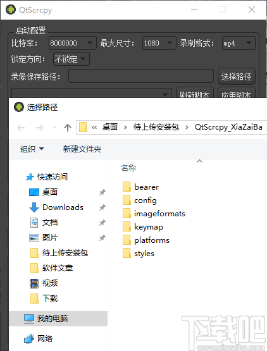Close the QtScrcpy window
This screenshot has height=351, width=267.
click(x=252, y=9)
